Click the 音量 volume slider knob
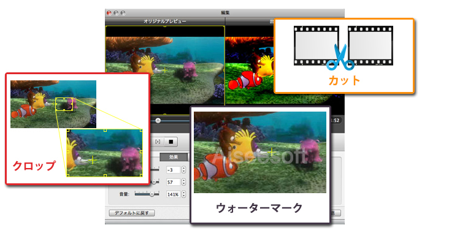Viewport: 449px width, 233px height. pos(152,194)
